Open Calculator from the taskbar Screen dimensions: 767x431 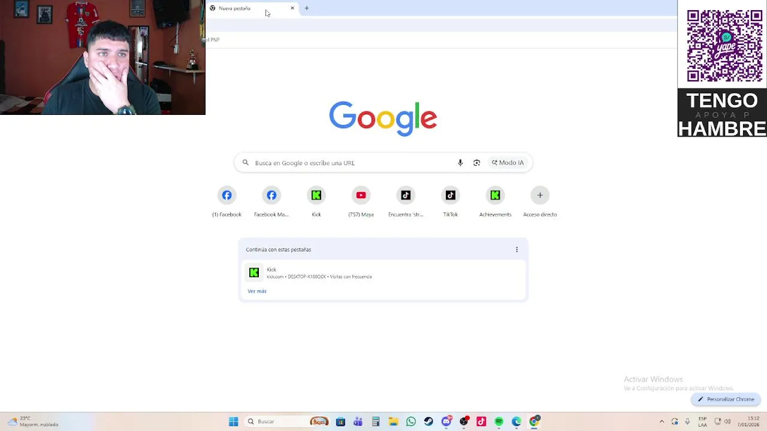376,421
